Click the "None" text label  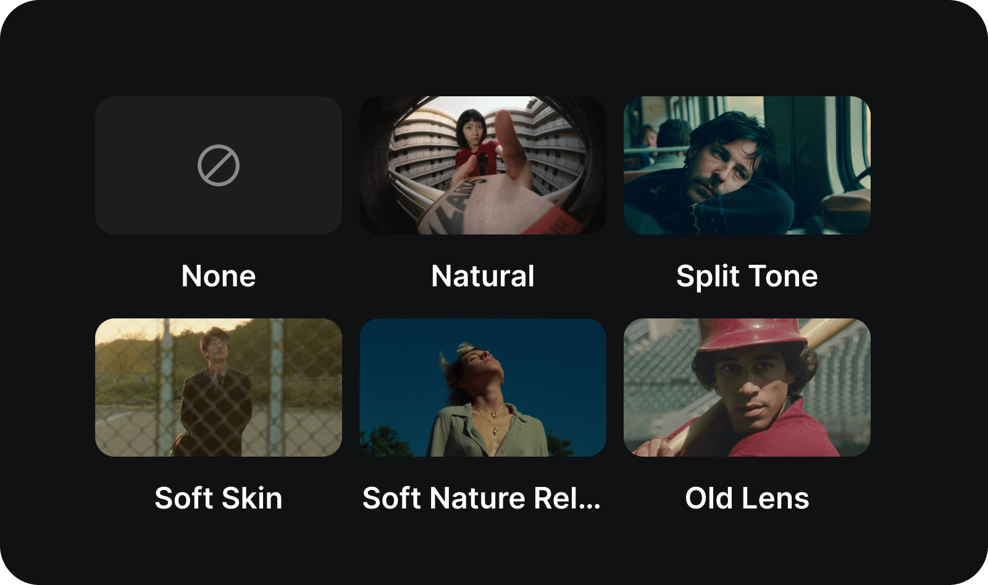pos(219,276)
